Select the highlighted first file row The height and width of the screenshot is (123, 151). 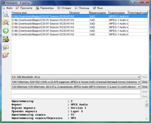80,16
